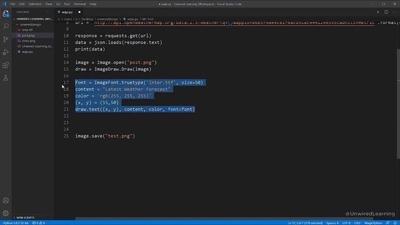Click line number 25 in gutter
This screenshot has height=225, width=400.
point(66,136)
